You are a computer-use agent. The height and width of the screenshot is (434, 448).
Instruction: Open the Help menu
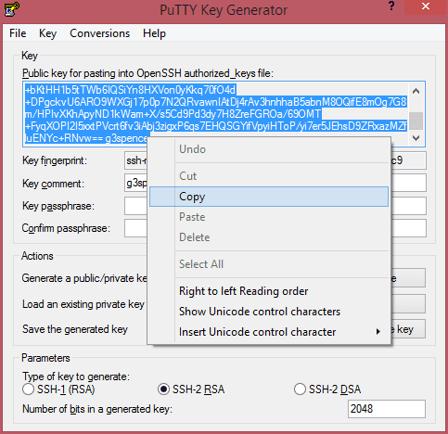[154, 33]
